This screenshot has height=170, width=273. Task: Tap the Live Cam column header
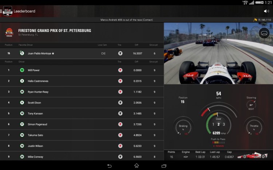[x=102, y=45]
